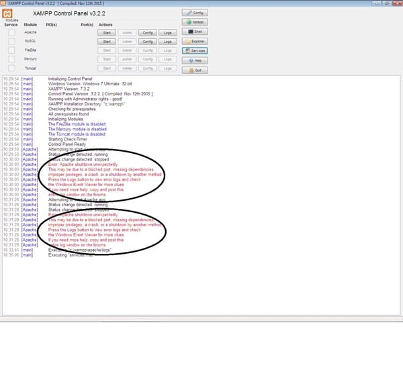Click log line 'XAMPP Version: 7.3.2'
The image size is (403, 370).
[x=69, y=89]
